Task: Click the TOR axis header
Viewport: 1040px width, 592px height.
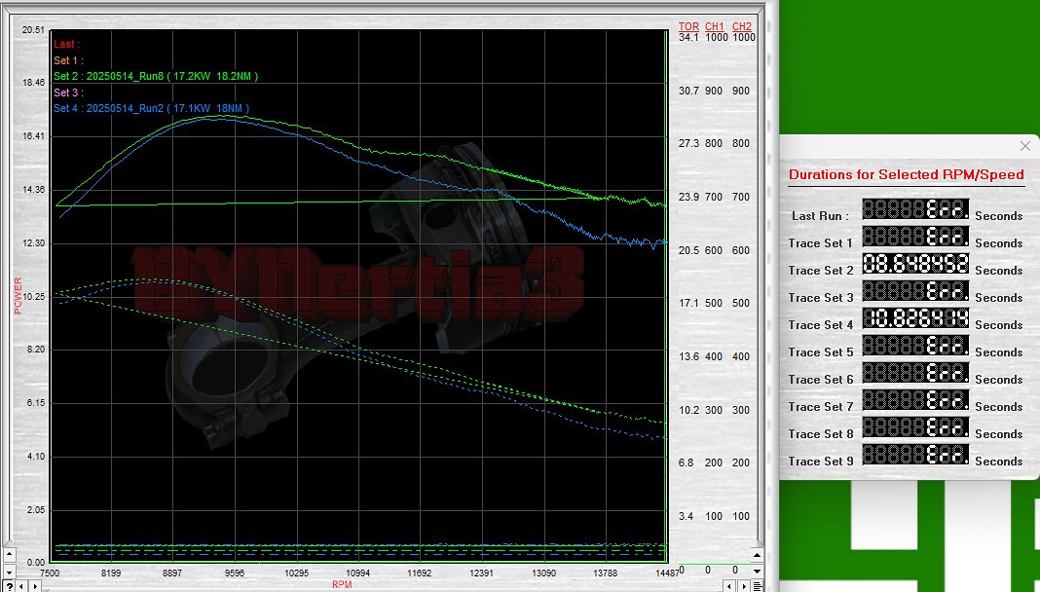Action: tap(688, 26)
